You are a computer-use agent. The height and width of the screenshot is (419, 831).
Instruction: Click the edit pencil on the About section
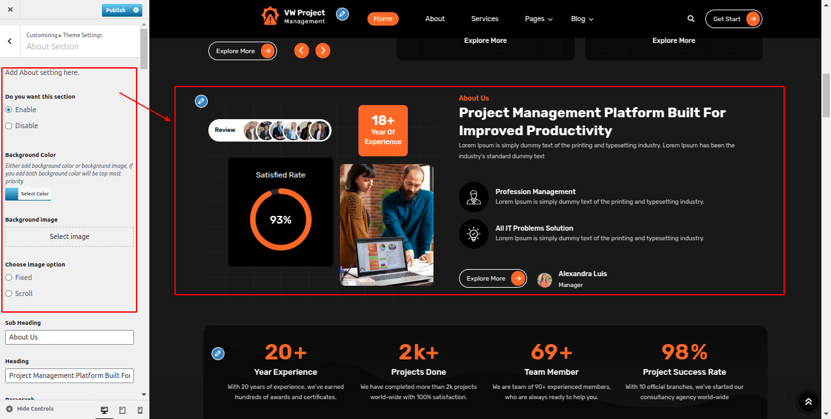click(201, 101)
